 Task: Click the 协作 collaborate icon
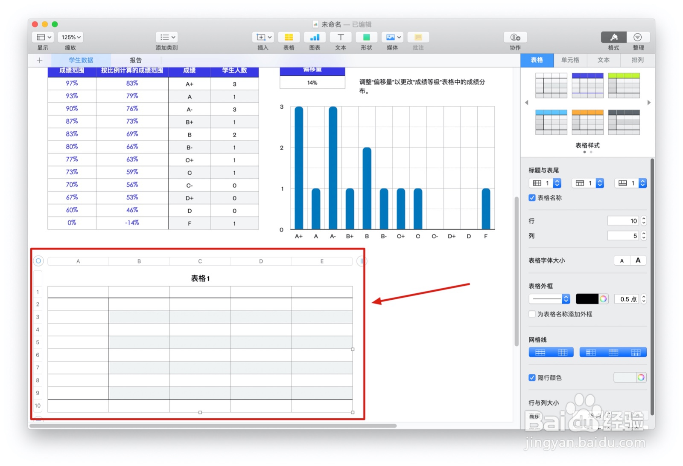pyautogui.click(x=515, y=38)
